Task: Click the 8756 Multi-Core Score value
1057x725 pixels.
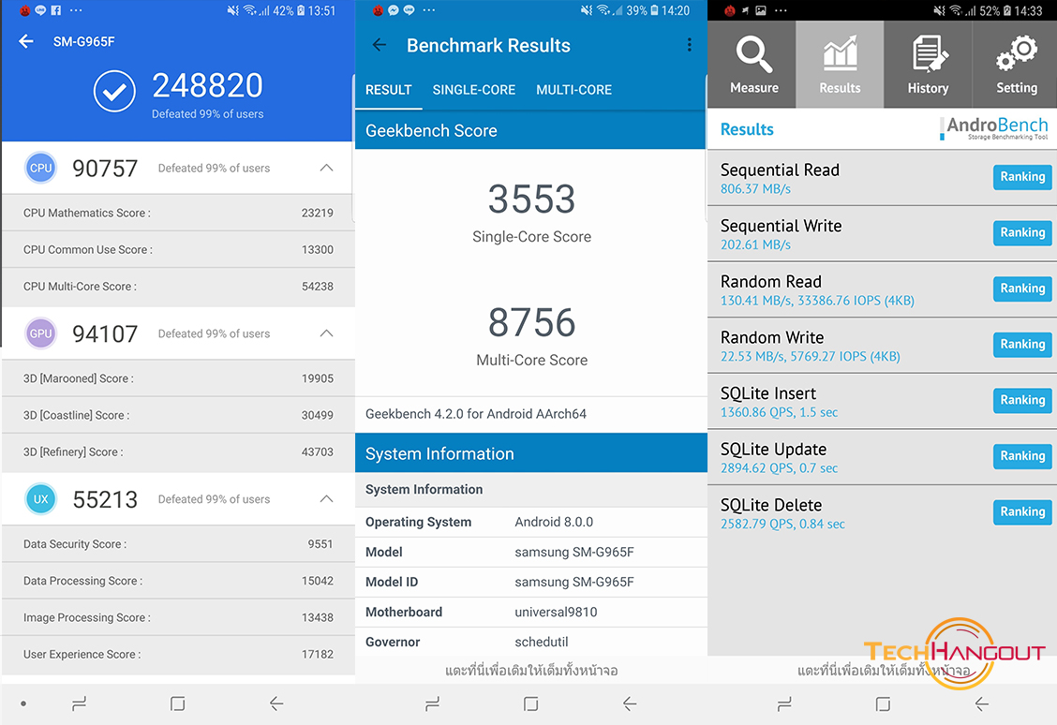Action: (x=532, y=323)
